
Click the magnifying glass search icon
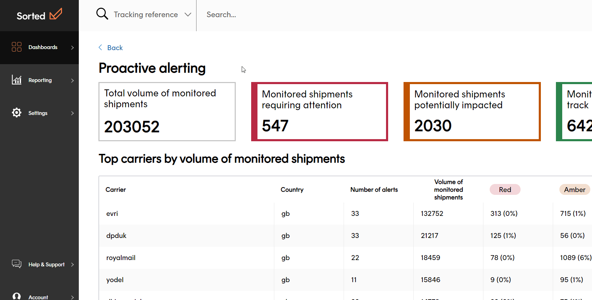(x=102, y=14)
